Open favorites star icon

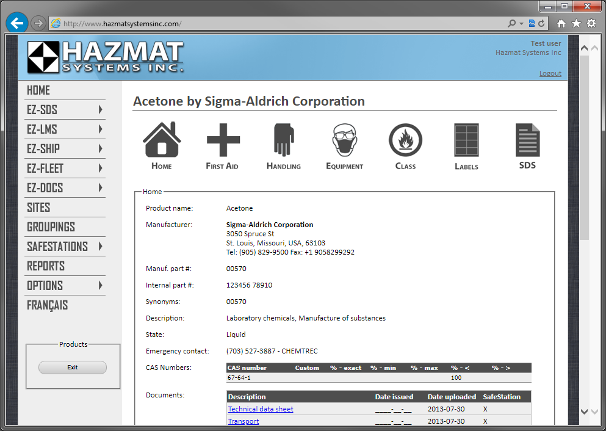(576, 24)
